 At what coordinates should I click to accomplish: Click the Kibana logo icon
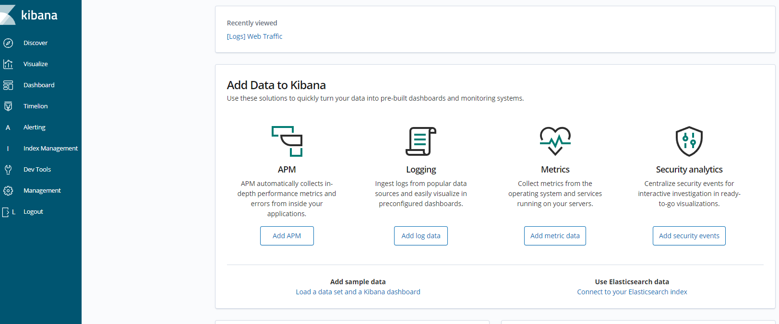click(7, 15)
